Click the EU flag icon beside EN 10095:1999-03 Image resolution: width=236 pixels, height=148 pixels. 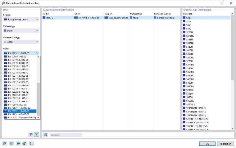coord(6,57)
